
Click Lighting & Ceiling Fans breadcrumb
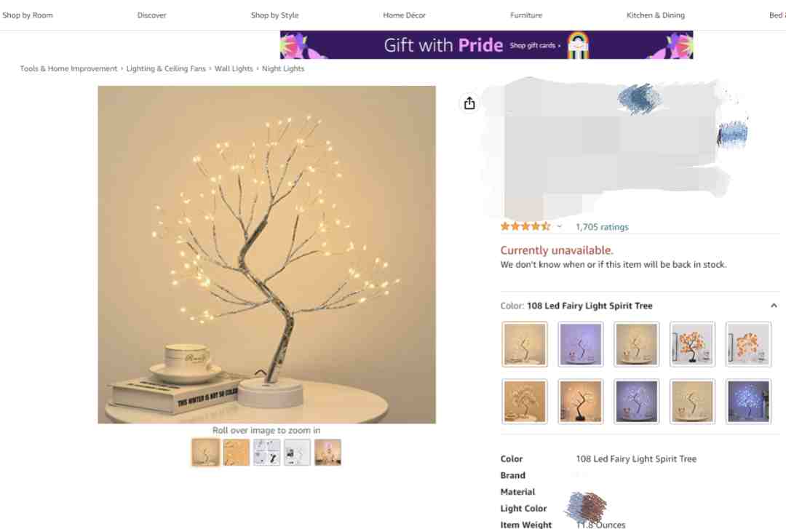point(166,68)
